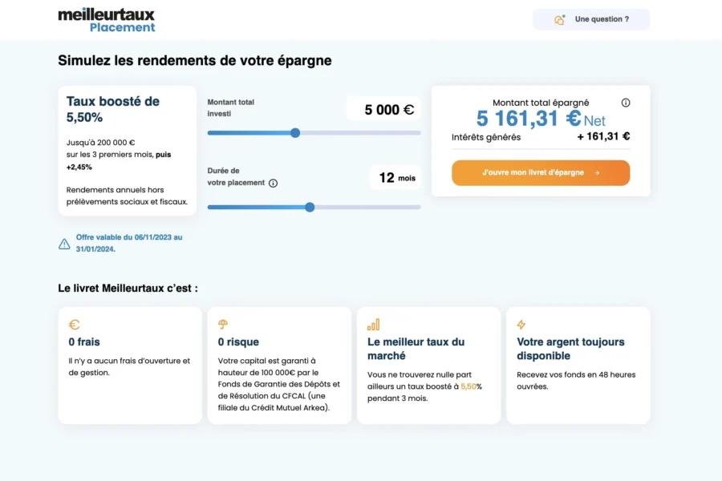Viewport: 722px width, 481px height.
Task: Click the 'Jusqu'à 200 000 €' text
Action: coord(100,143)
